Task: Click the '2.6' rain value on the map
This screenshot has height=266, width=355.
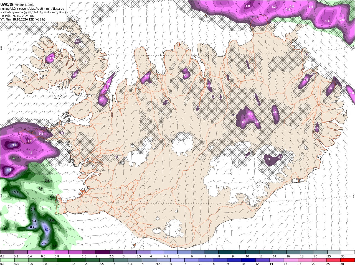Action: click(52, 220)
